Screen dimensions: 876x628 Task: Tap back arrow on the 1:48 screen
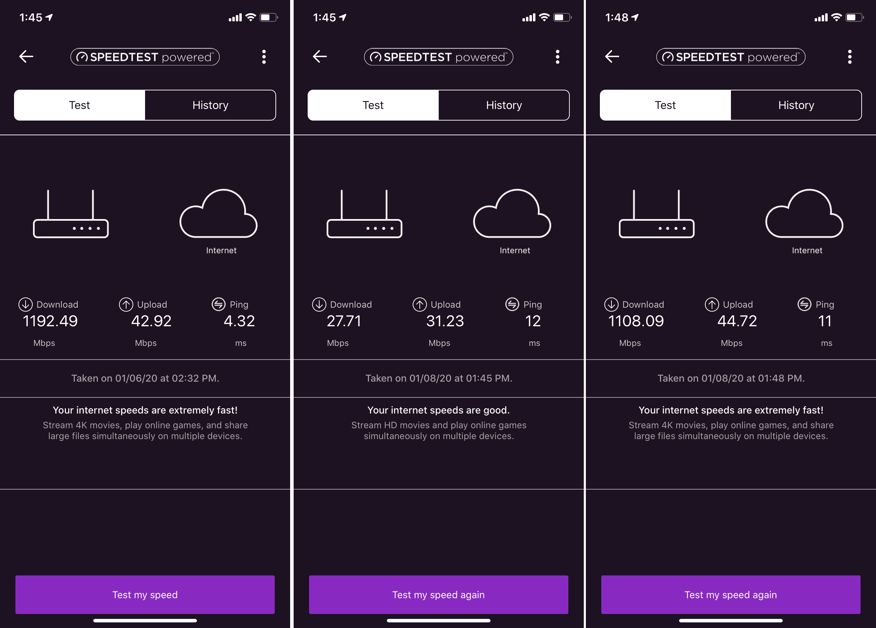pyautogui.click(x=612, y=57)
